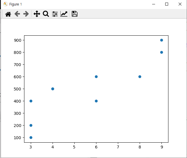The width and height of the screenshot is (187, 158).
Task: Save the figure with the floppy disk icon
Action: 75,14
